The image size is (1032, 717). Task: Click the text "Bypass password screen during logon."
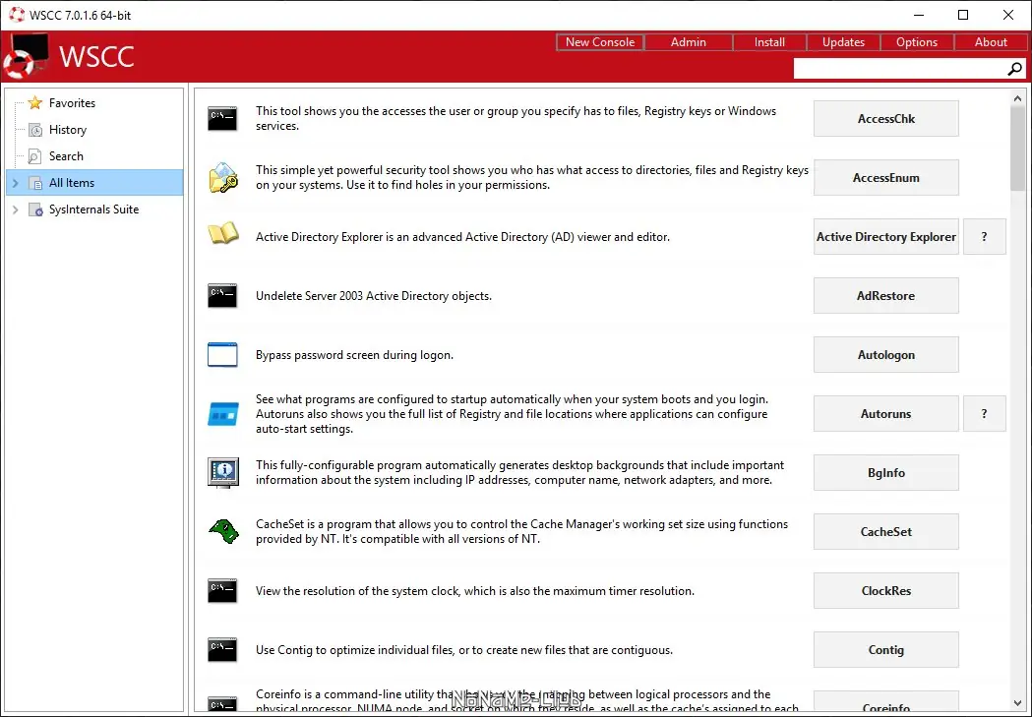tap(354, 354)
